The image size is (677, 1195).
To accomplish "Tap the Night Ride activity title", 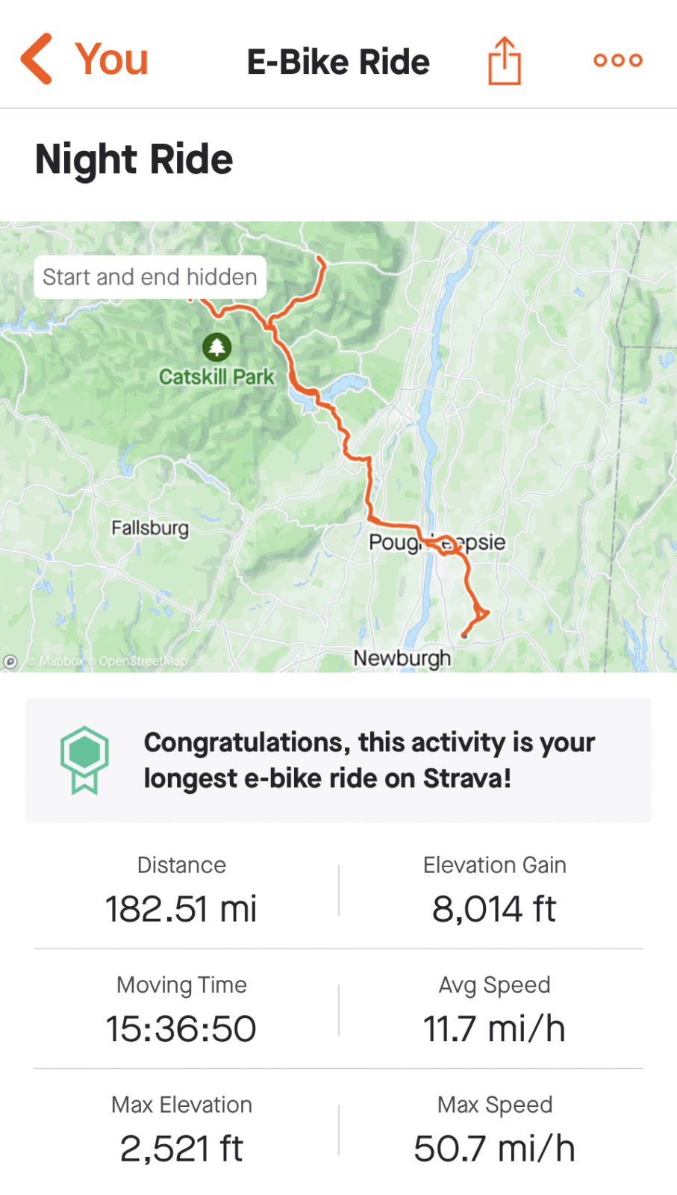I will [x=134, y=160].
